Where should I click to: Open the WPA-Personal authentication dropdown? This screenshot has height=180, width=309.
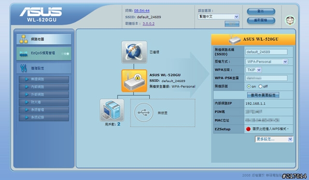pyautogui.click(x=267, y=62)
